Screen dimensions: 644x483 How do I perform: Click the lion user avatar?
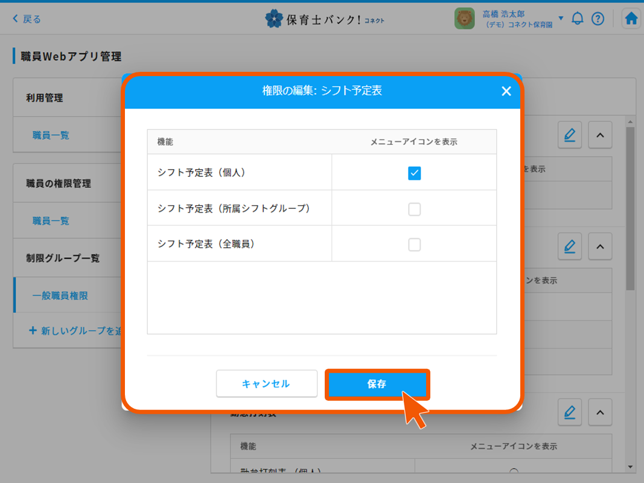point(464,19)
